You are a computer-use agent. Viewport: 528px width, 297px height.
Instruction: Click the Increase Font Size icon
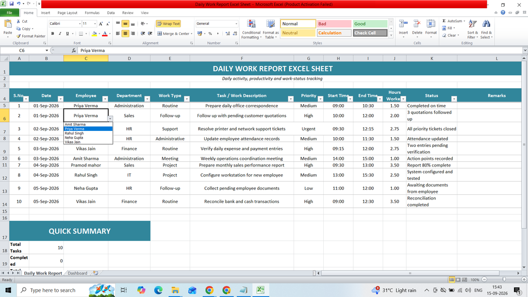tap(101, 24)
